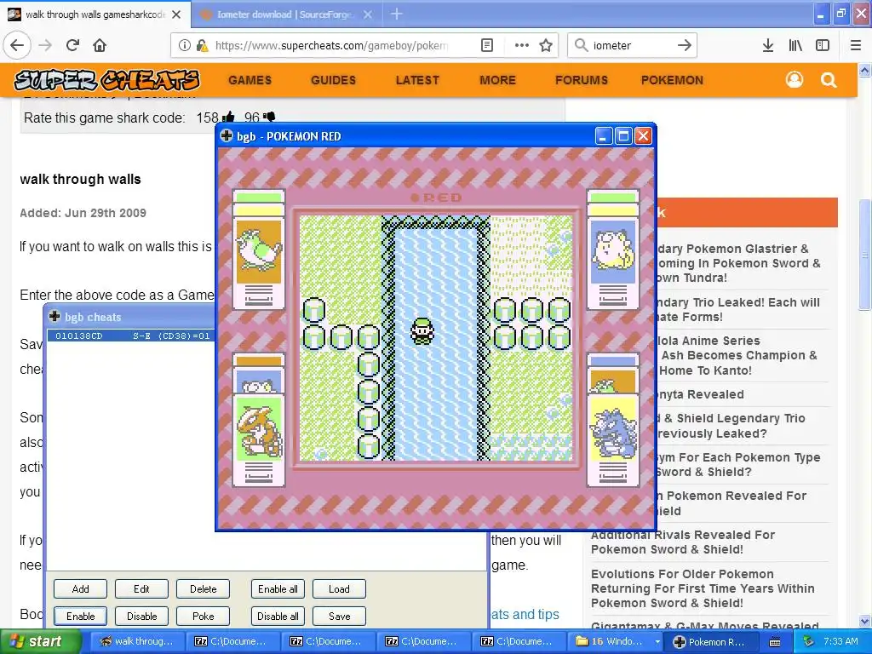Click in the address bar URL field
The width and height of the screenshot is (872, 654).
331,46
